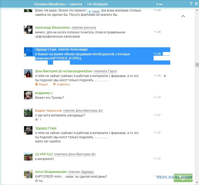This screenshot has width=199, height=185.
Task: Click the thumbs-up icon next to 'Класс!'
Action: 37,84
